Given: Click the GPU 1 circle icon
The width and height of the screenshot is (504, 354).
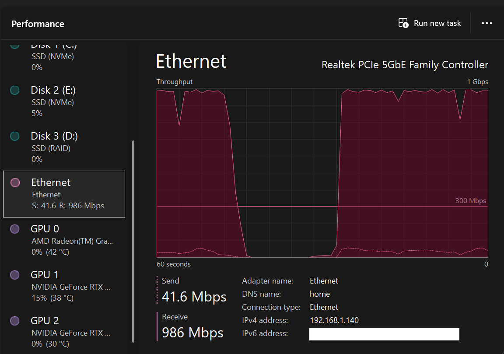Looking at the screenshot, I should pos(14,275).
